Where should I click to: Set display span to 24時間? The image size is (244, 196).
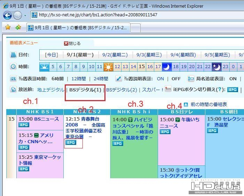coord(101,79)
